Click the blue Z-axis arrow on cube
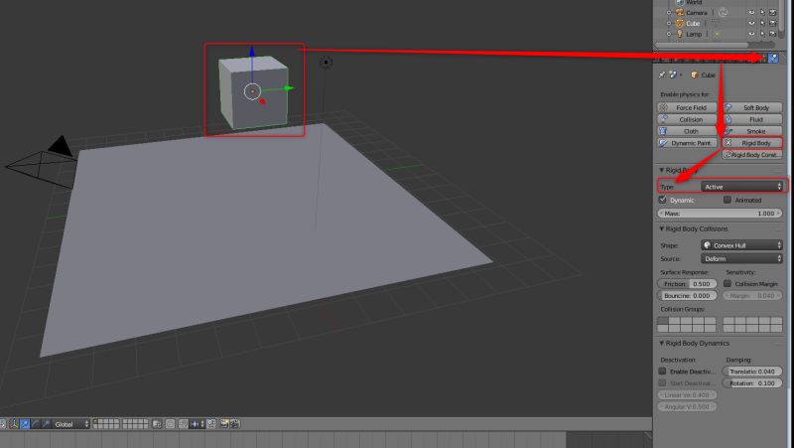This screenshot has width=794, height=448. (x=252, y=52)
